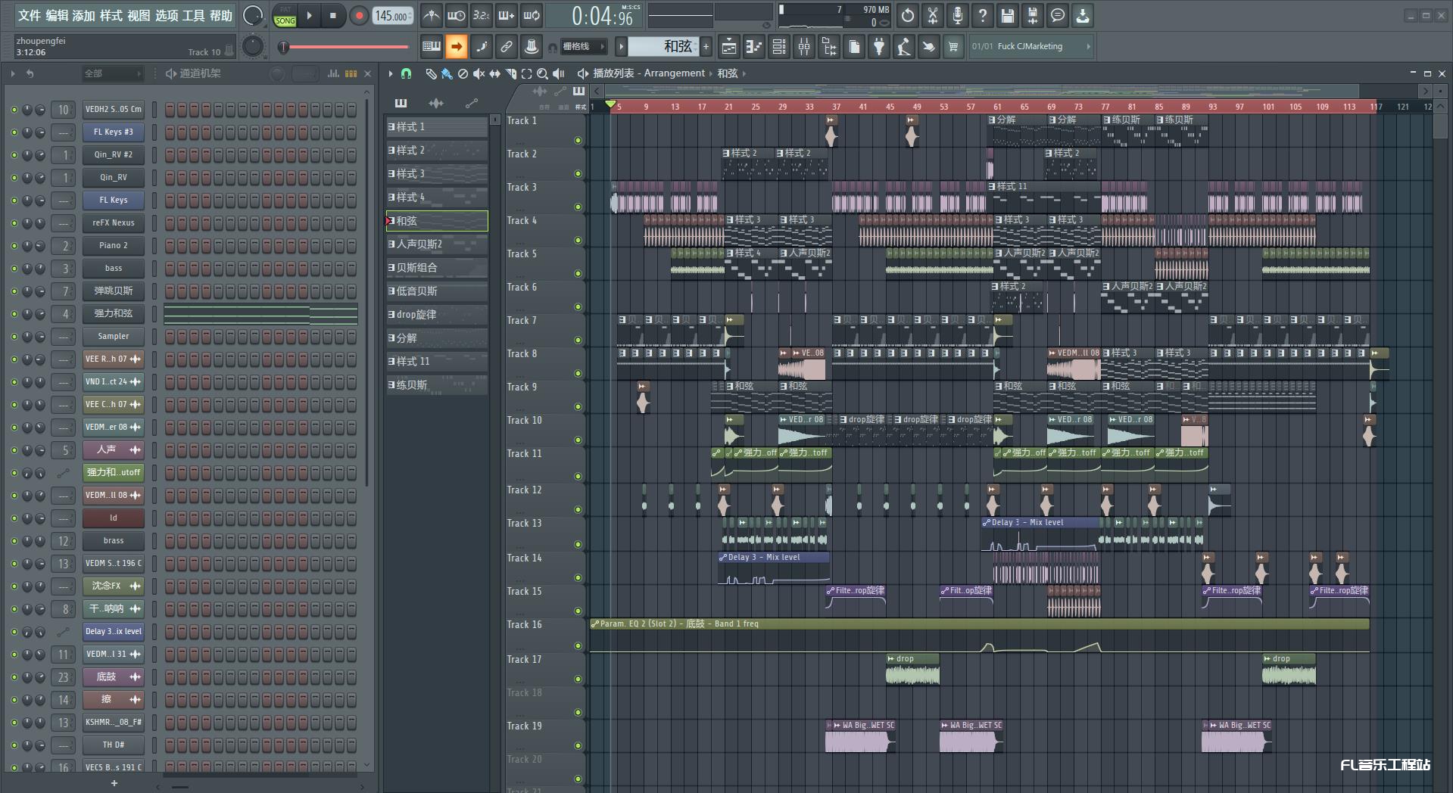Open the mixer view icon

tap(804, 46)
